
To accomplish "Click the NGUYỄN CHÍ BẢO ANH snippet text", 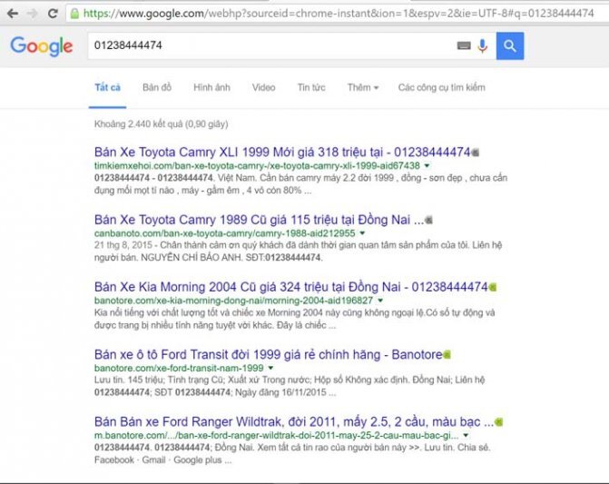I will [x=192, y=258].
